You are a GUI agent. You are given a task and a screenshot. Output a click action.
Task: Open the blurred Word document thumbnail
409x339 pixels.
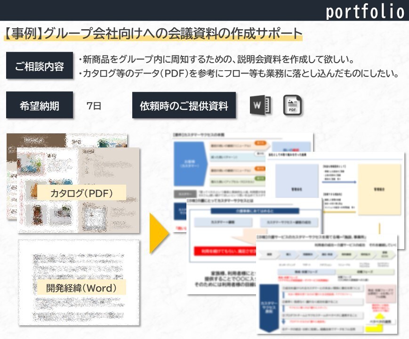coord(79,282)
